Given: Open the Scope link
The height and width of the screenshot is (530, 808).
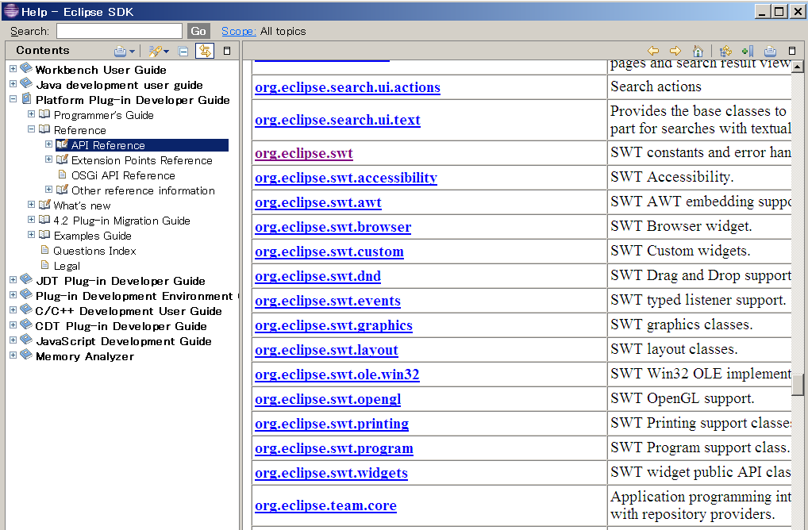Looking at the screenshot, I should [x=239, y=31].
